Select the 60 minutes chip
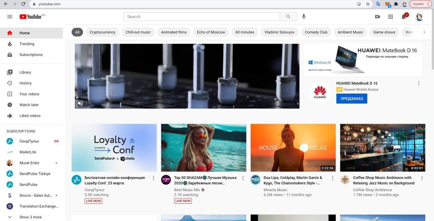The height and width of the screenshot is (221, 434). click(x=245, y=32)
